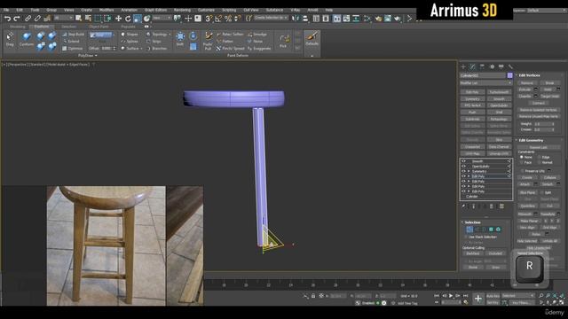The image size is (568, 319).
Task: Activate the Select and Link tool
Action: click(28, 18)
